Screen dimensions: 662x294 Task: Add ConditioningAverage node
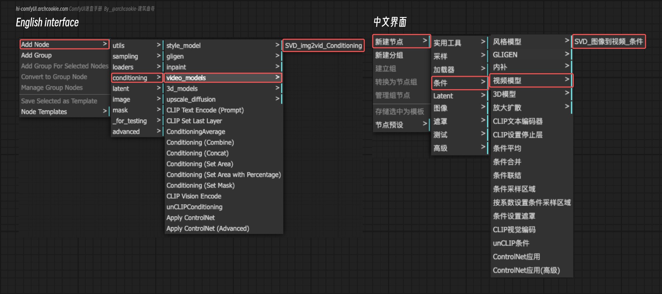click(224, 132)
